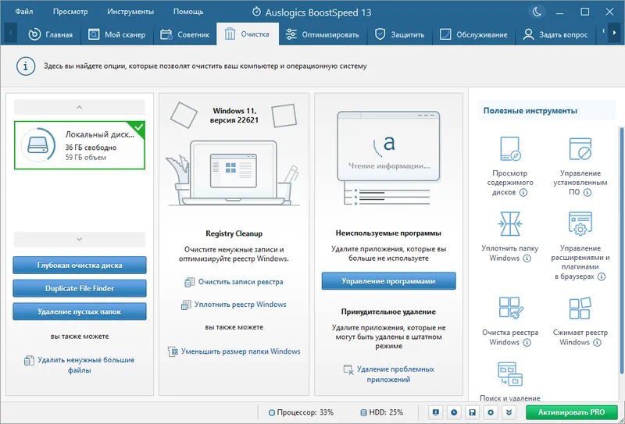Open Поиск и удаление tool icon
This screenshot has width=625, height=424.
(510, 374)
